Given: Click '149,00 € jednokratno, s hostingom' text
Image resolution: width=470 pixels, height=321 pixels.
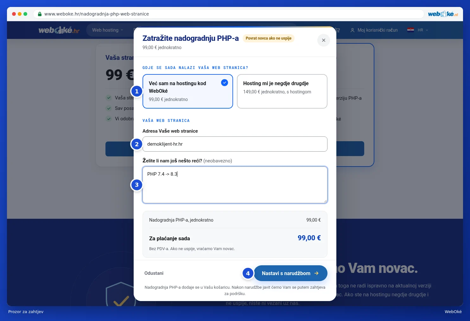Looking at the screenshot, I should (277, 92).
